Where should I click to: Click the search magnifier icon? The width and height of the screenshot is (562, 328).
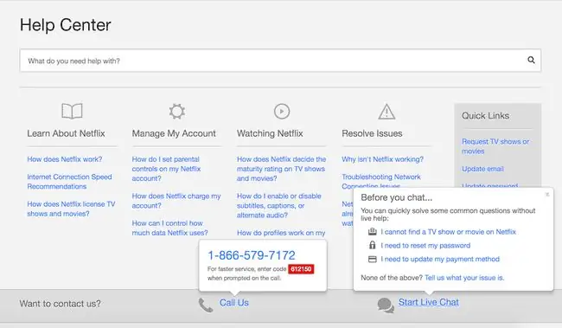(x=531, y=60)
